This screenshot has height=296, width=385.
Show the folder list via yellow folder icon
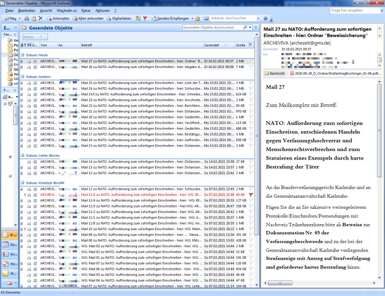[9, 283]
